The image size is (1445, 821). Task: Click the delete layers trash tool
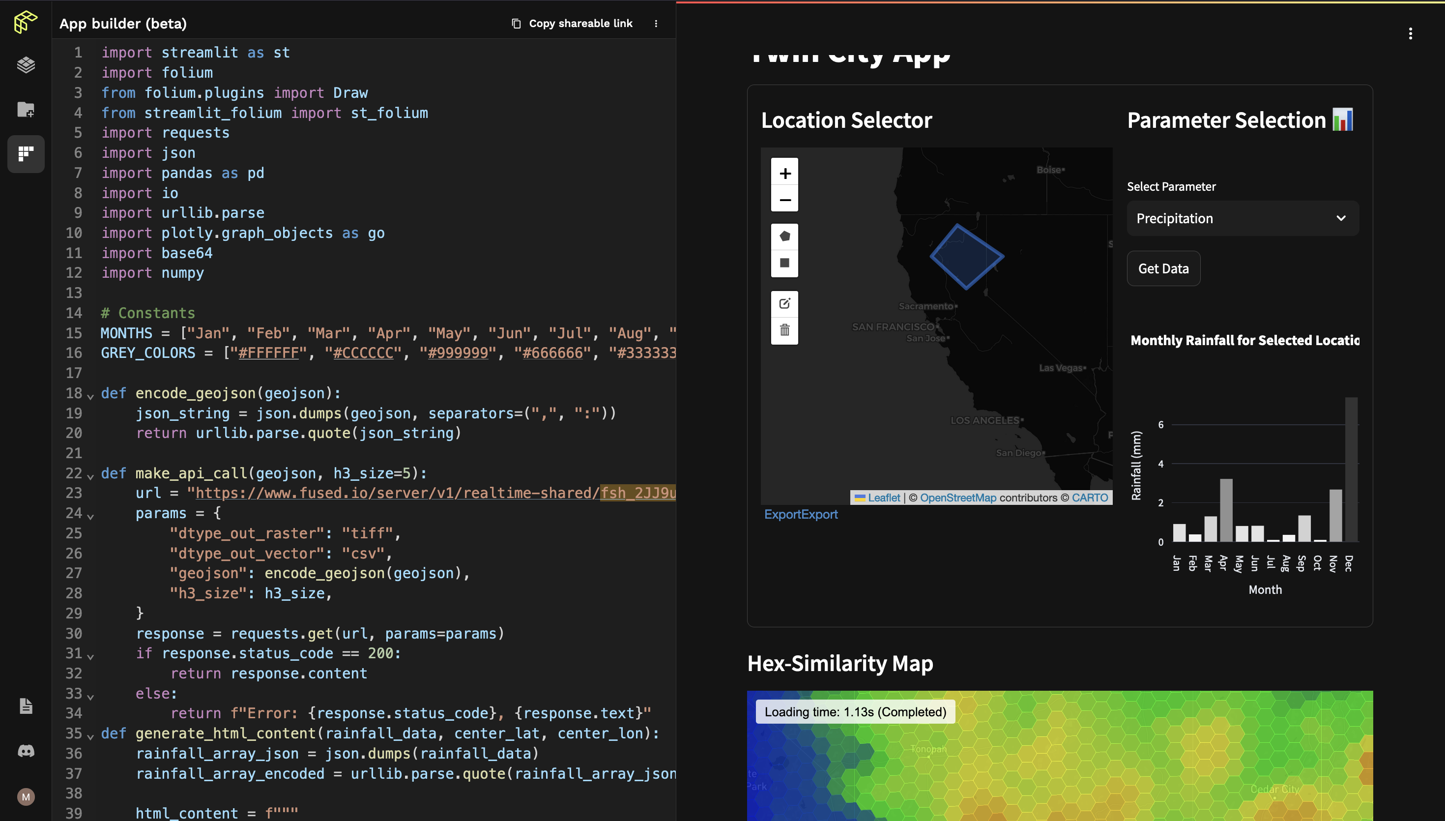coord(784,330)
